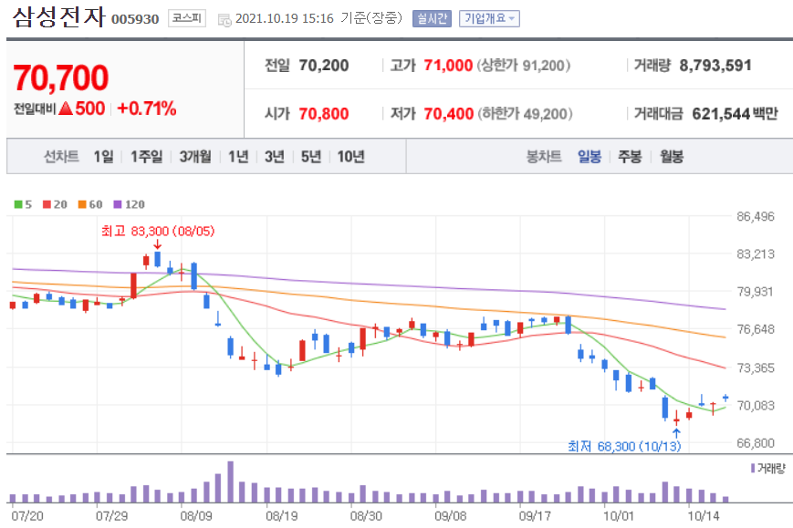Click the 실시간 real-time button
Viewport: 793px width, 528px height.
click(x=432, y=19)
